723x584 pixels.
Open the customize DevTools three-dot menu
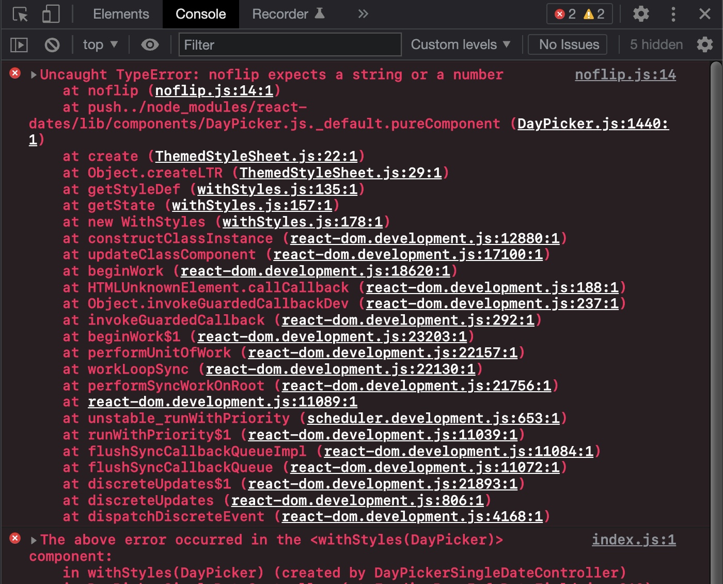[673, 14]
